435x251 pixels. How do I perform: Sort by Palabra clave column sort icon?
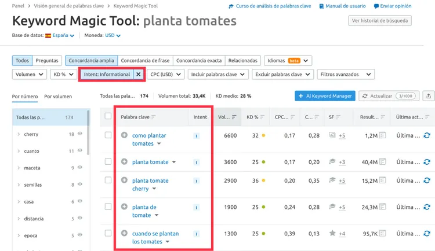coord(154,117)
